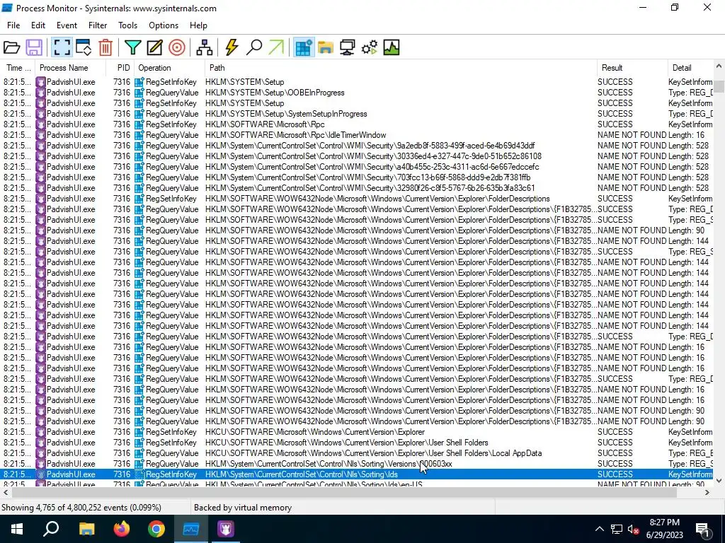725x543 pixels.
Task: Select the SystemSetupInProgress path row
Action: [357, 114]
